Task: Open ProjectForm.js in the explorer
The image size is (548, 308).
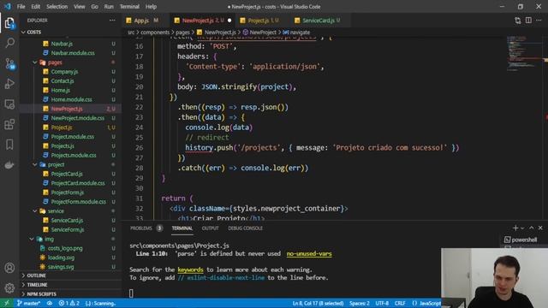Action: pyautogui.click(x=67, y=192)
